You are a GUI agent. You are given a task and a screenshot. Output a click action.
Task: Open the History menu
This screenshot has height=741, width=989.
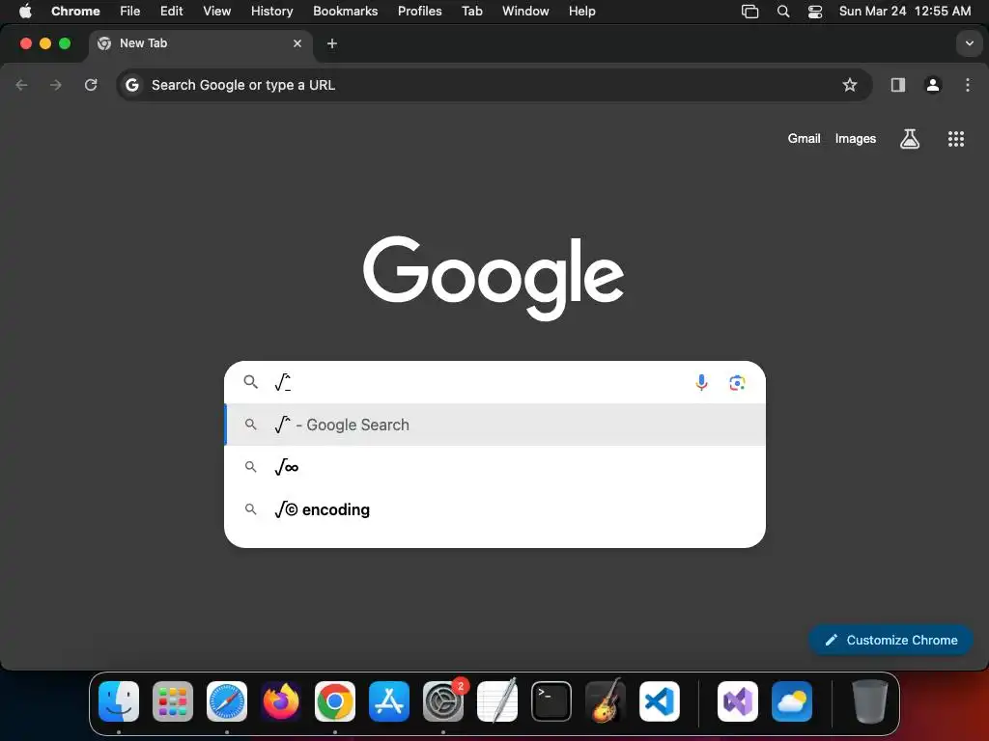click(x=271, y=11)
